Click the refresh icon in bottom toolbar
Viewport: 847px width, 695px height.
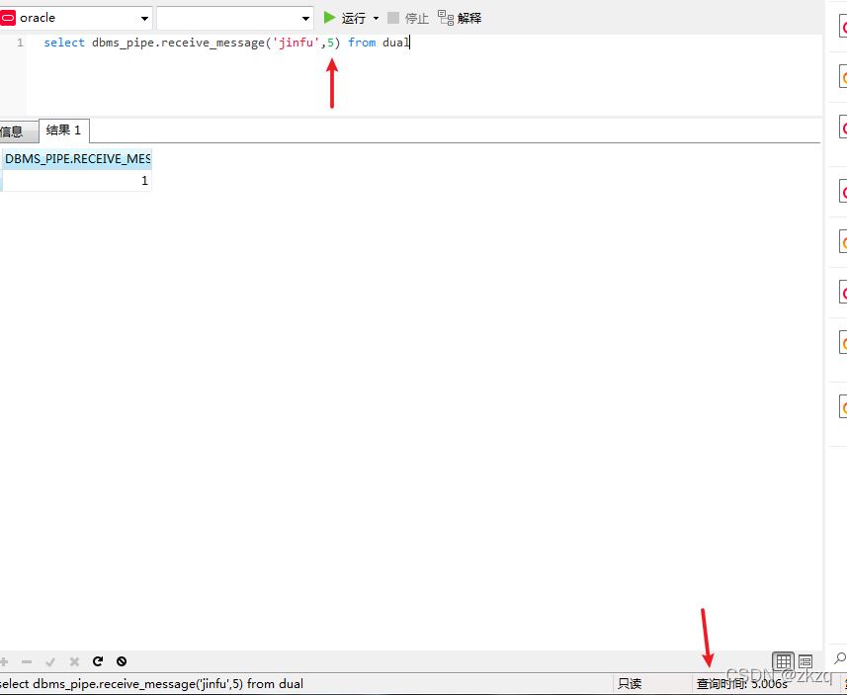(x=98, y=661)
